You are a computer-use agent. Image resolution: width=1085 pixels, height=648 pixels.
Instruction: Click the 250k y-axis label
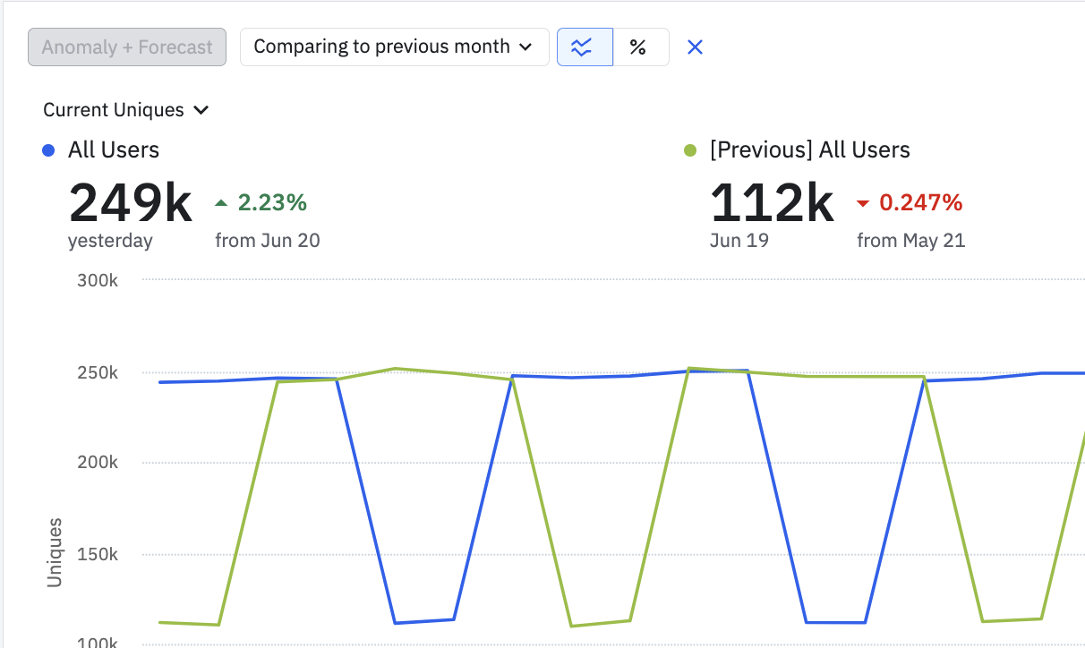(x=98, y=372)
